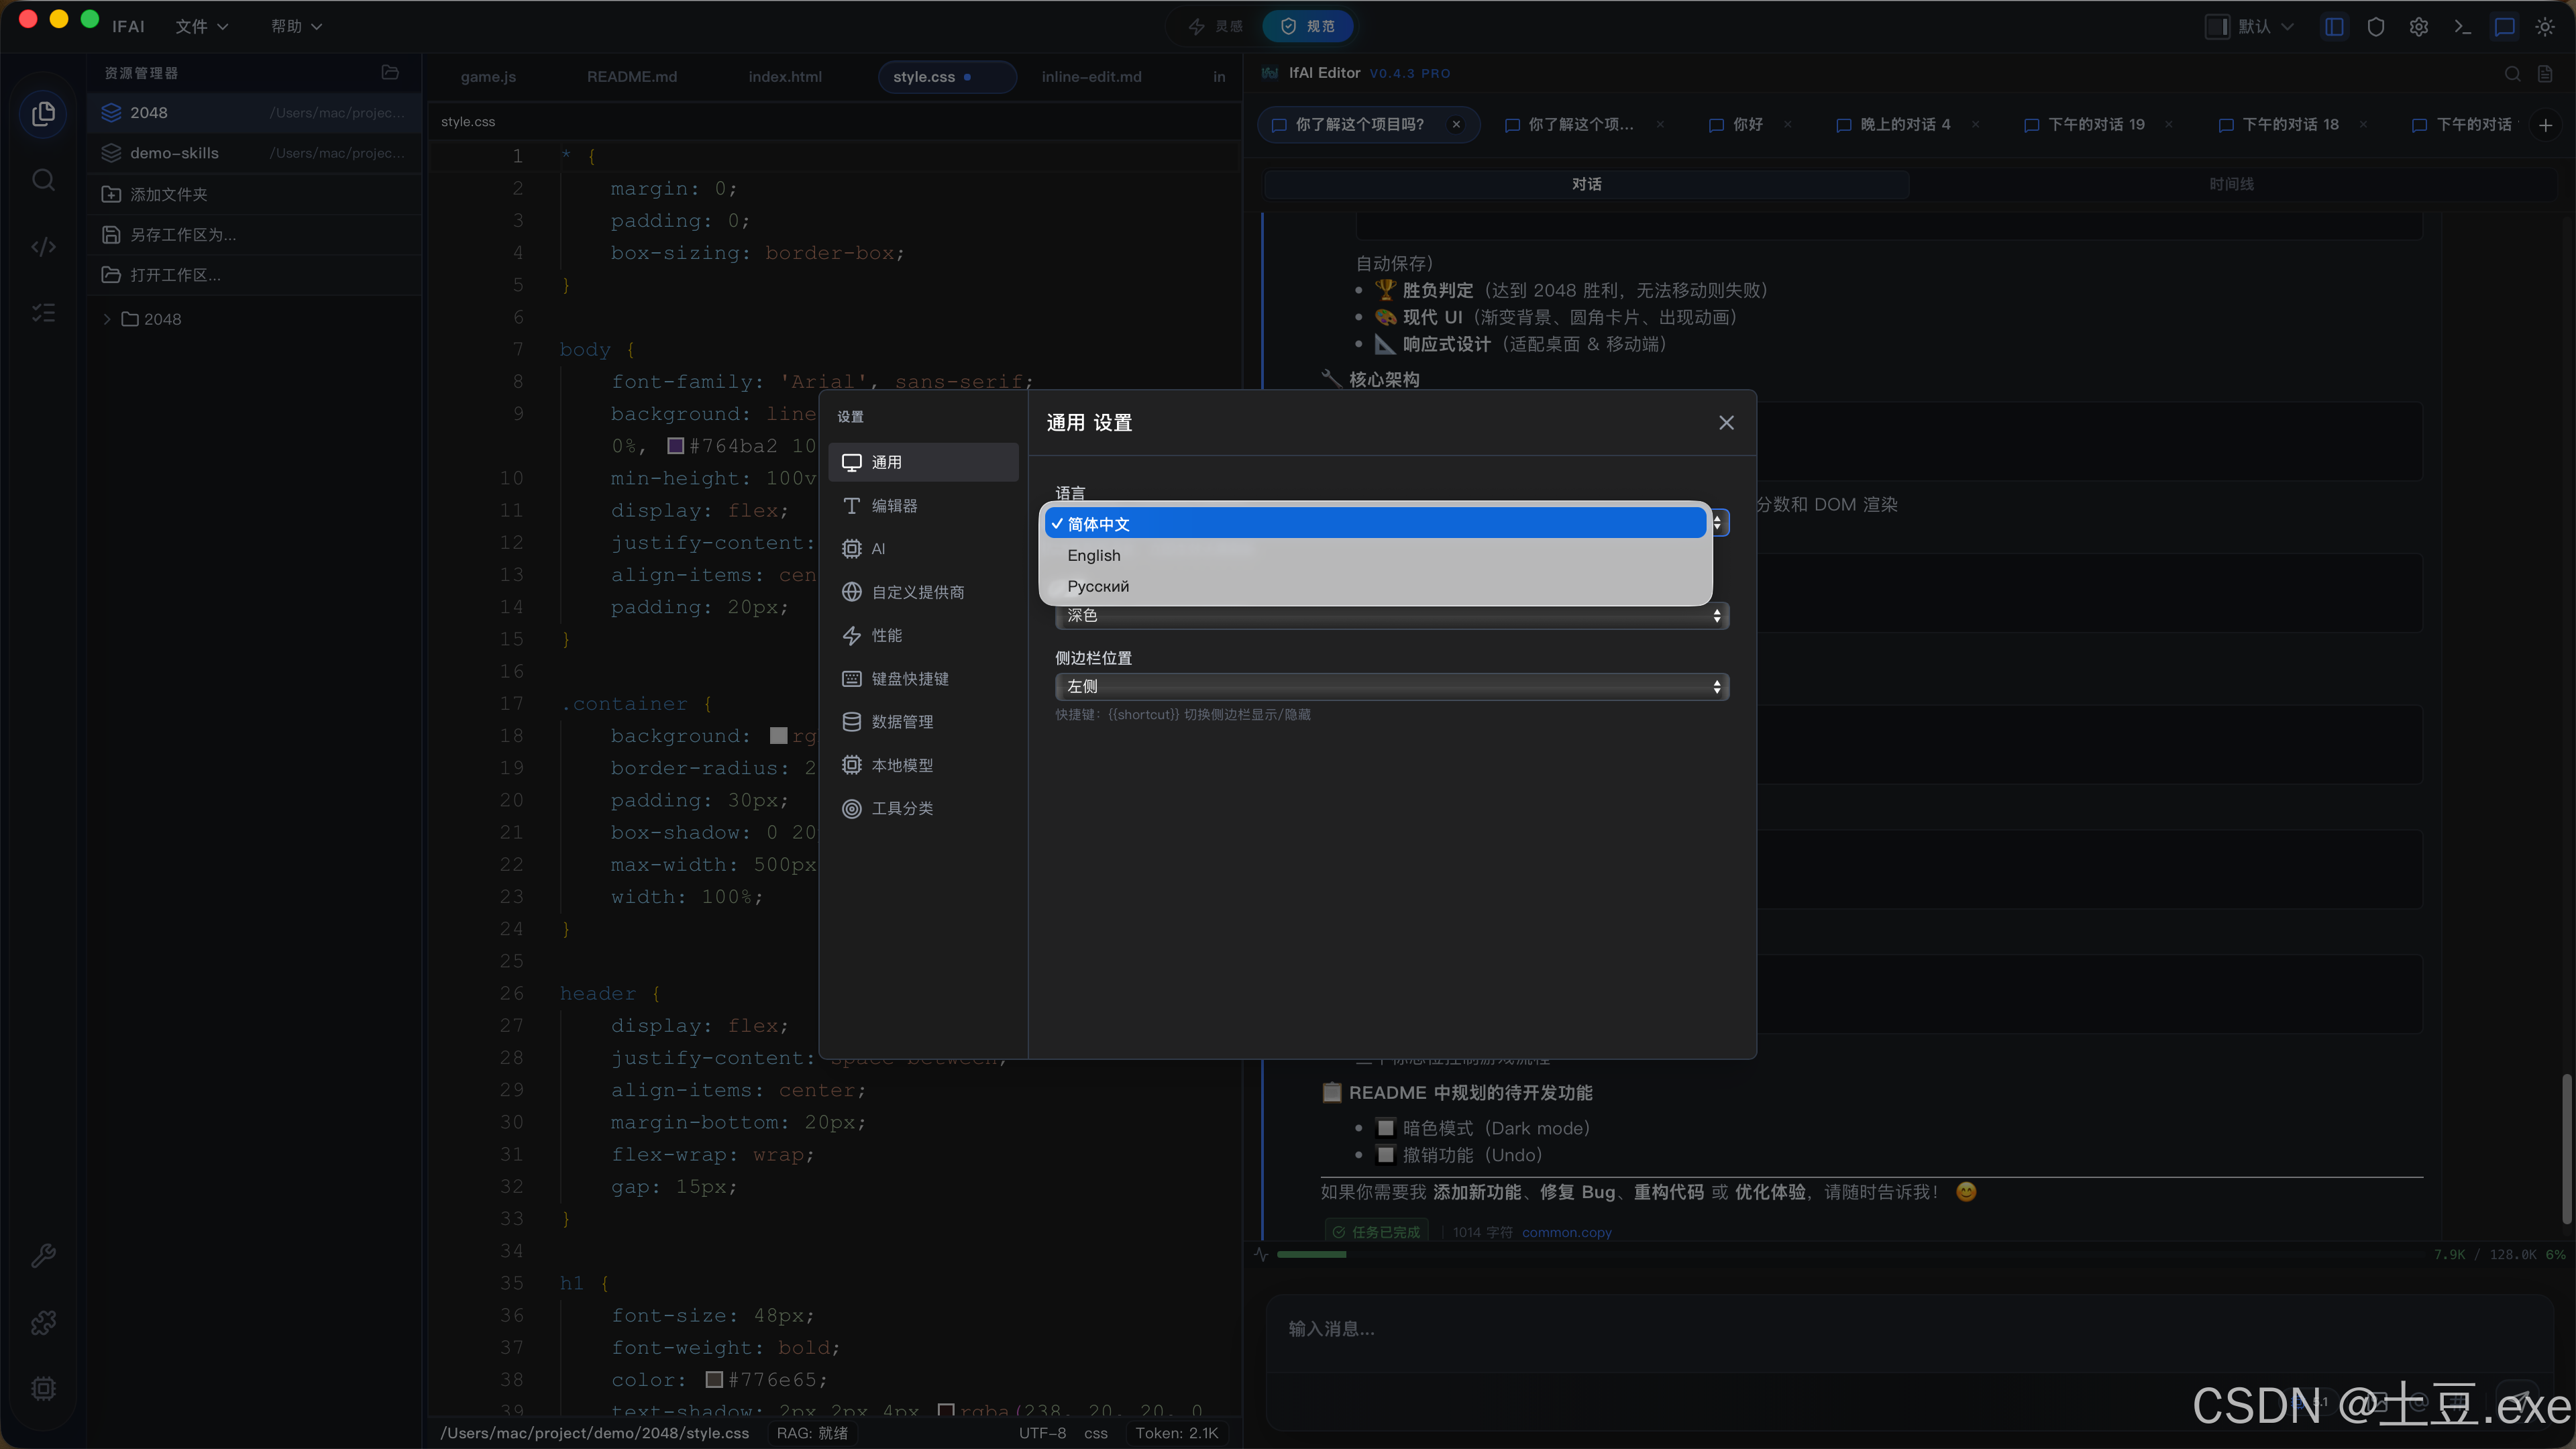The height and width of the screenshot is (1449, 2576).
Task: Open 工具分类 settings category
Action: pos(923,808)
